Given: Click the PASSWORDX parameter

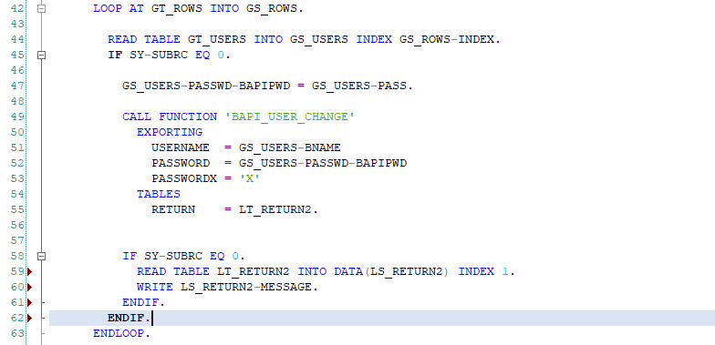Looking at the screenshot, I should click(184, 178).
